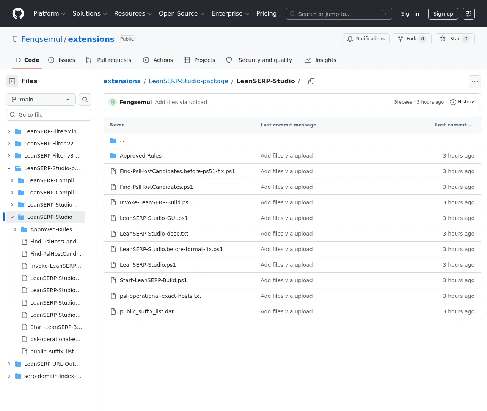Screen dimensions: 487x411
Task: Open the Pricing page
Action: (266, 14)
